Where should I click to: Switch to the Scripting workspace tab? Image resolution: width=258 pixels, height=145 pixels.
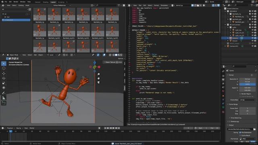[x=61, y=2]
